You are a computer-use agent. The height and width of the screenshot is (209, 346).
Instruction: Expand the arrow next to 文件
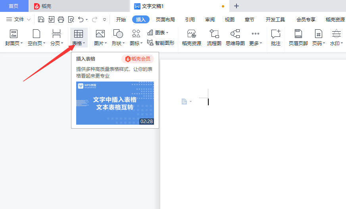click(x=29, y=20)
